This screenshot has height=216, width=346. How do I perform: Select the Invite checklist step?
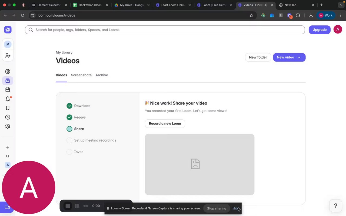coord(75,152)
